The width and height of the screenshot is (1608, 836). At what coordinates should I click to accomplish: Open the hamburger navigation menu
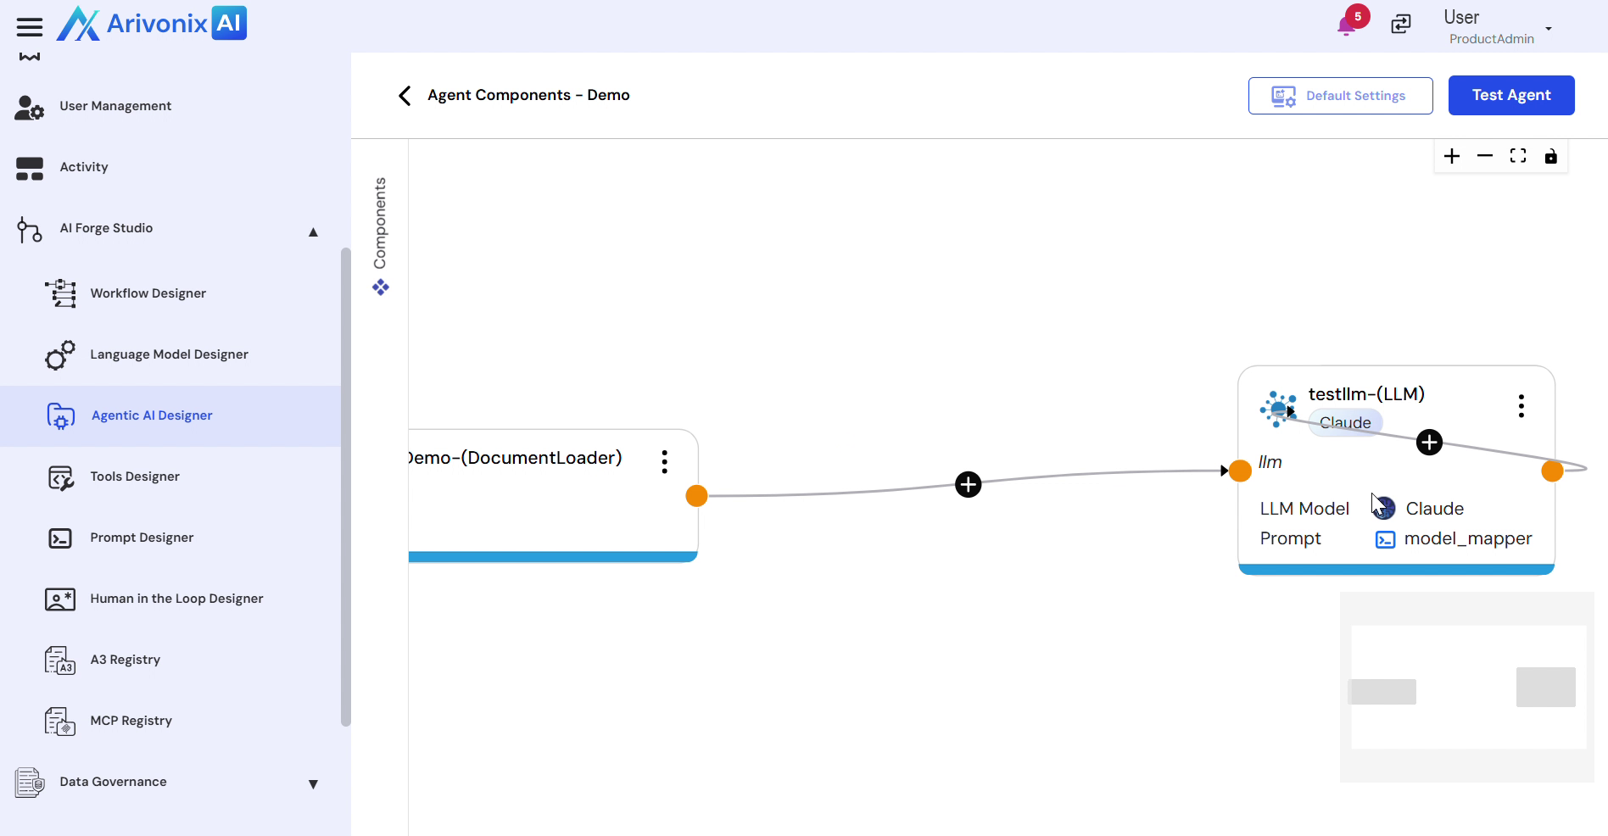pos(30,27)
